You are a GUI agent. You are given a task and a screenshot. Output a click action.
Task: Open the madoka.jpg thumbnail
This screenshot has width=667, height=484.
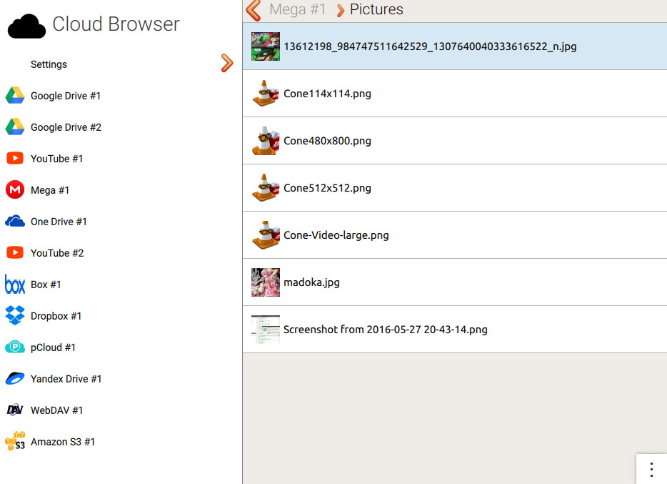(266, 282)
